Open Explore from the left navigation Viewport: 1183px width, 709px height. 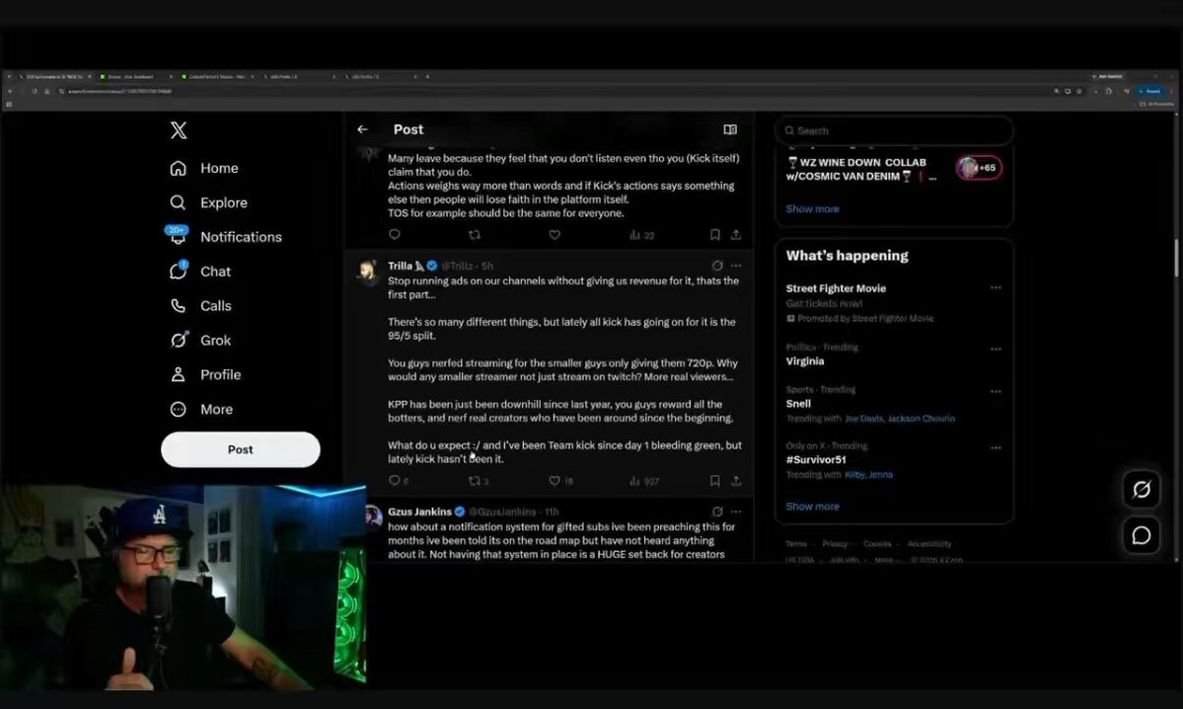pos(209,202)
